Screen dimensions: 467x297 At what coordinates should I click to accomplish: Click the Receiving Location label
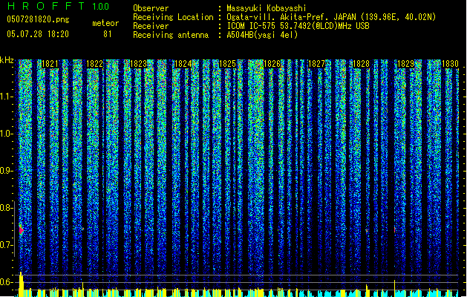[173, 17]
